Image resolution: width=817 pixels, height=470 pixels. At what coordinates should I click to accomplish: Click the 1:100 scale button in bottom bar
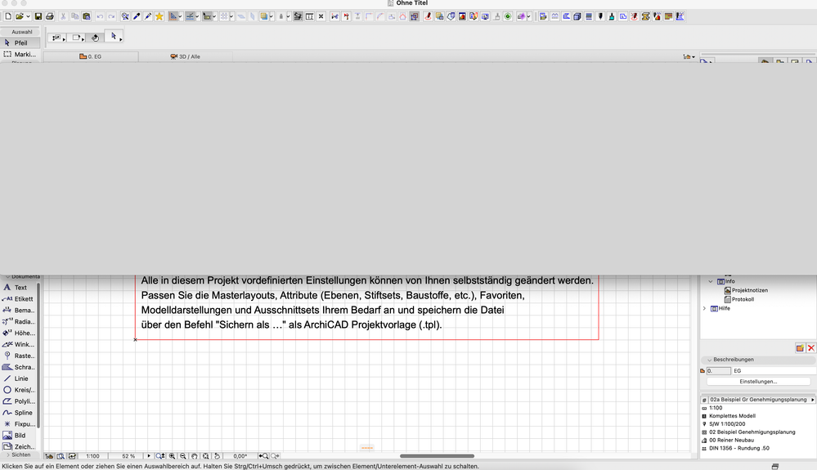pyautogui.click(x=92, y=456)
